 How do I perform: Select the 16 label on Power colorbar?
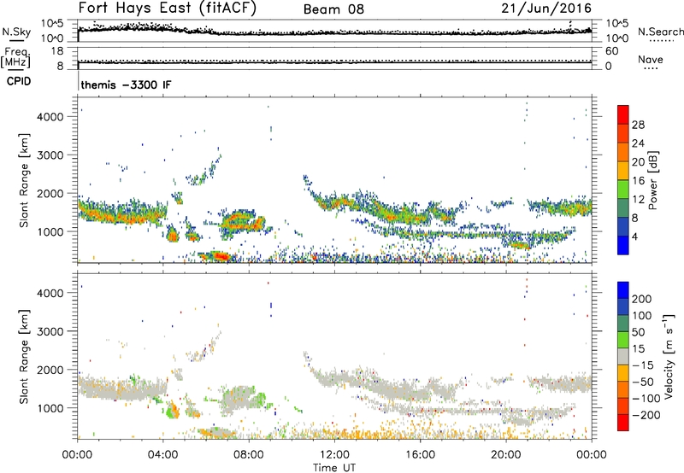[638, 181]
